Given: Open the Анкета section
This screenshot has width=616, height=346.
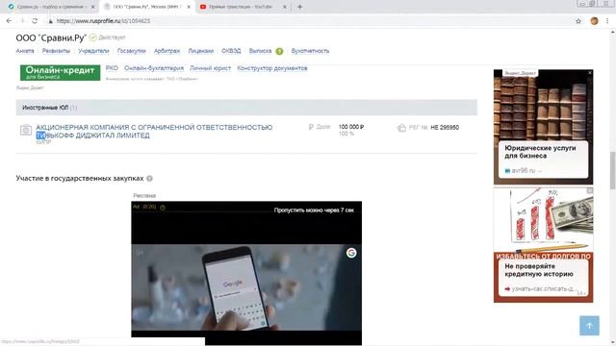Looking at the screenshot, I should click(x=25, y=51).
